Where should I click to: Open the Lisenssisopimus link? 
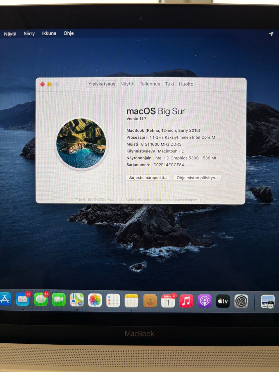187,200
